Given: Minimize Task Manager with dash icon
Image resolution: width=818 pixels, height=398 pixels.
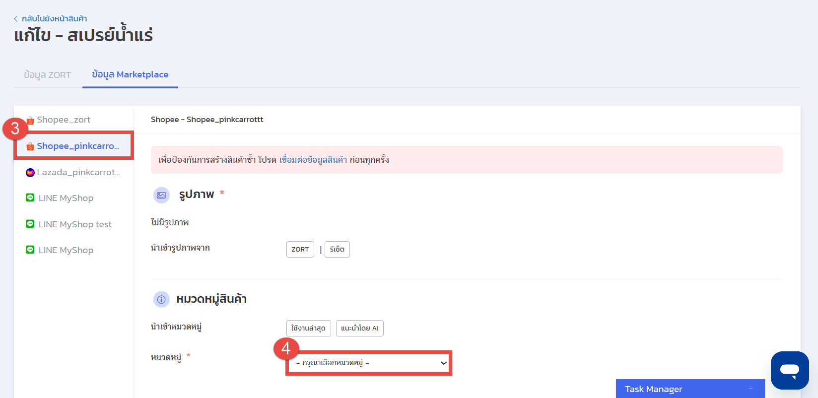Looking at the screenshot, I should pos(751,389).
